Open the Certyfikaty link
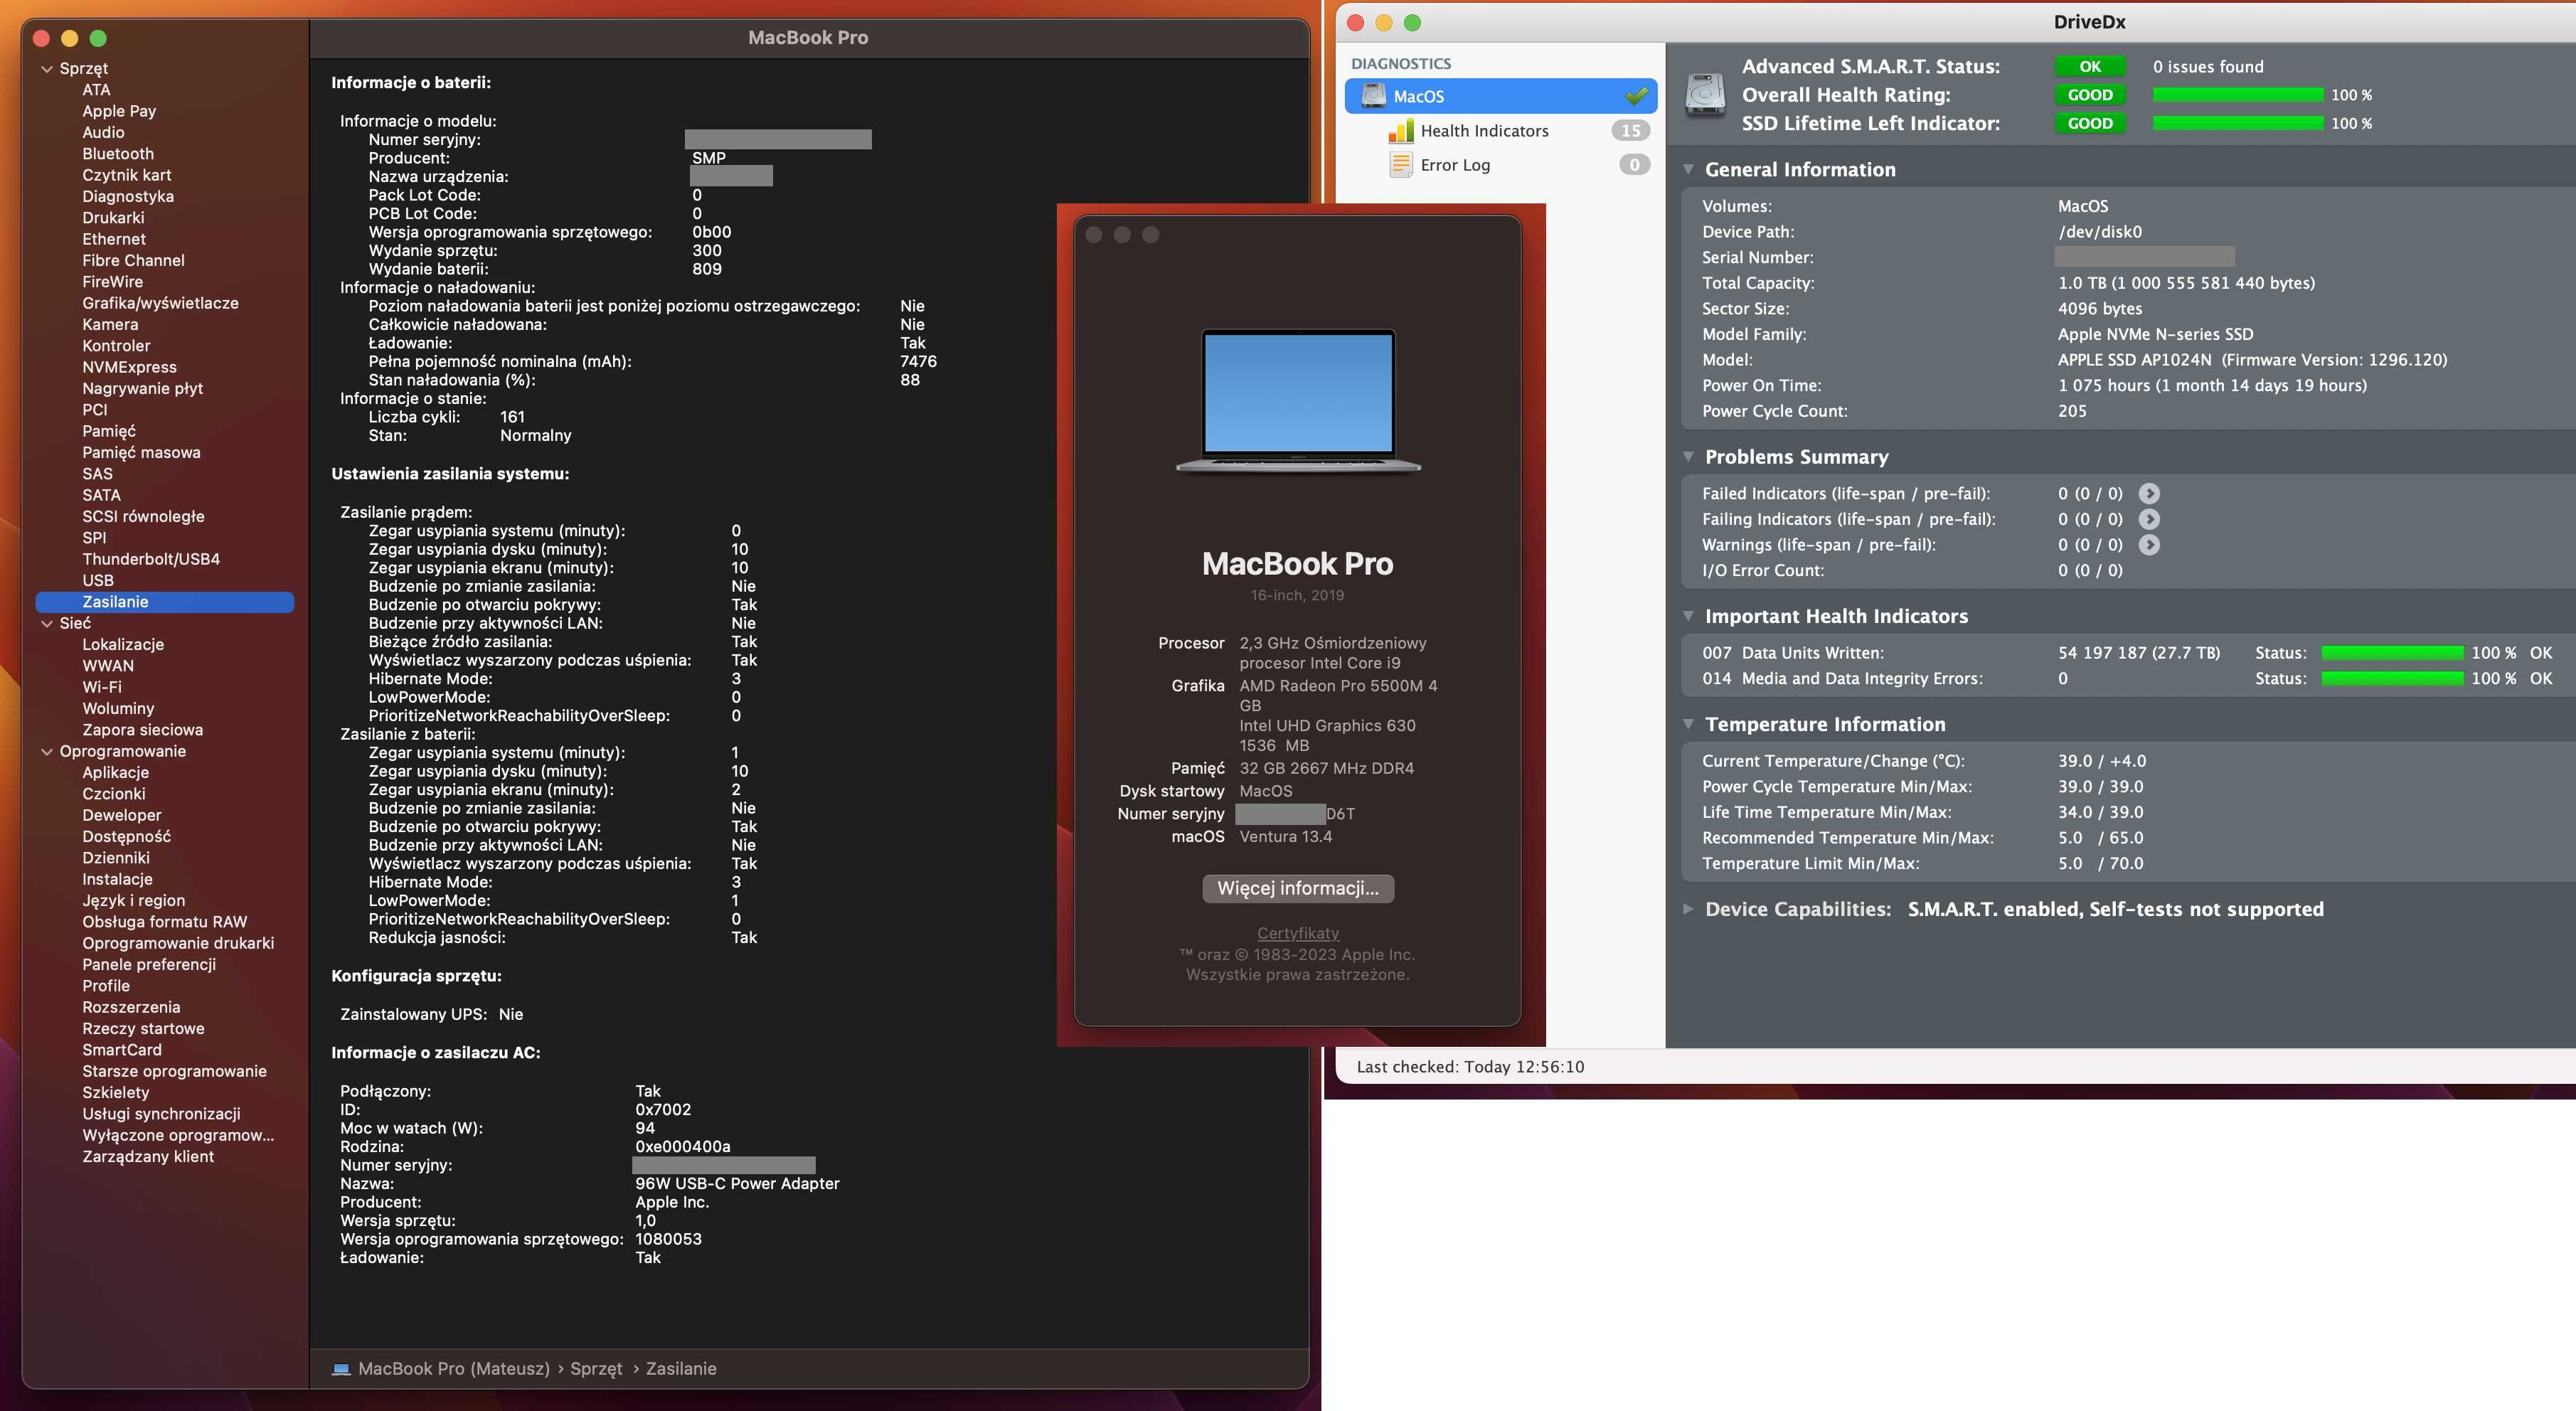This screenshot has width=2576, height=1411. tap(1298, 933)
